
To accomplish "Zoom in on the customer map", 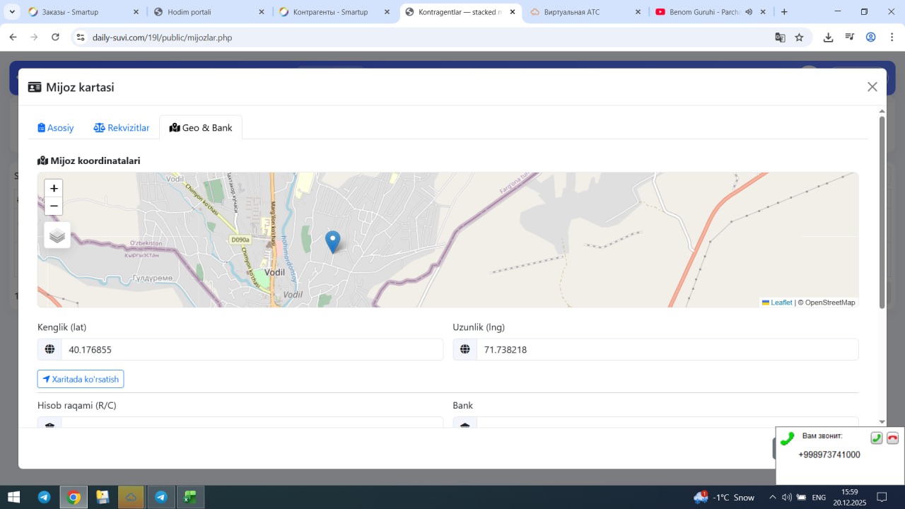I will tap(54, 189).
